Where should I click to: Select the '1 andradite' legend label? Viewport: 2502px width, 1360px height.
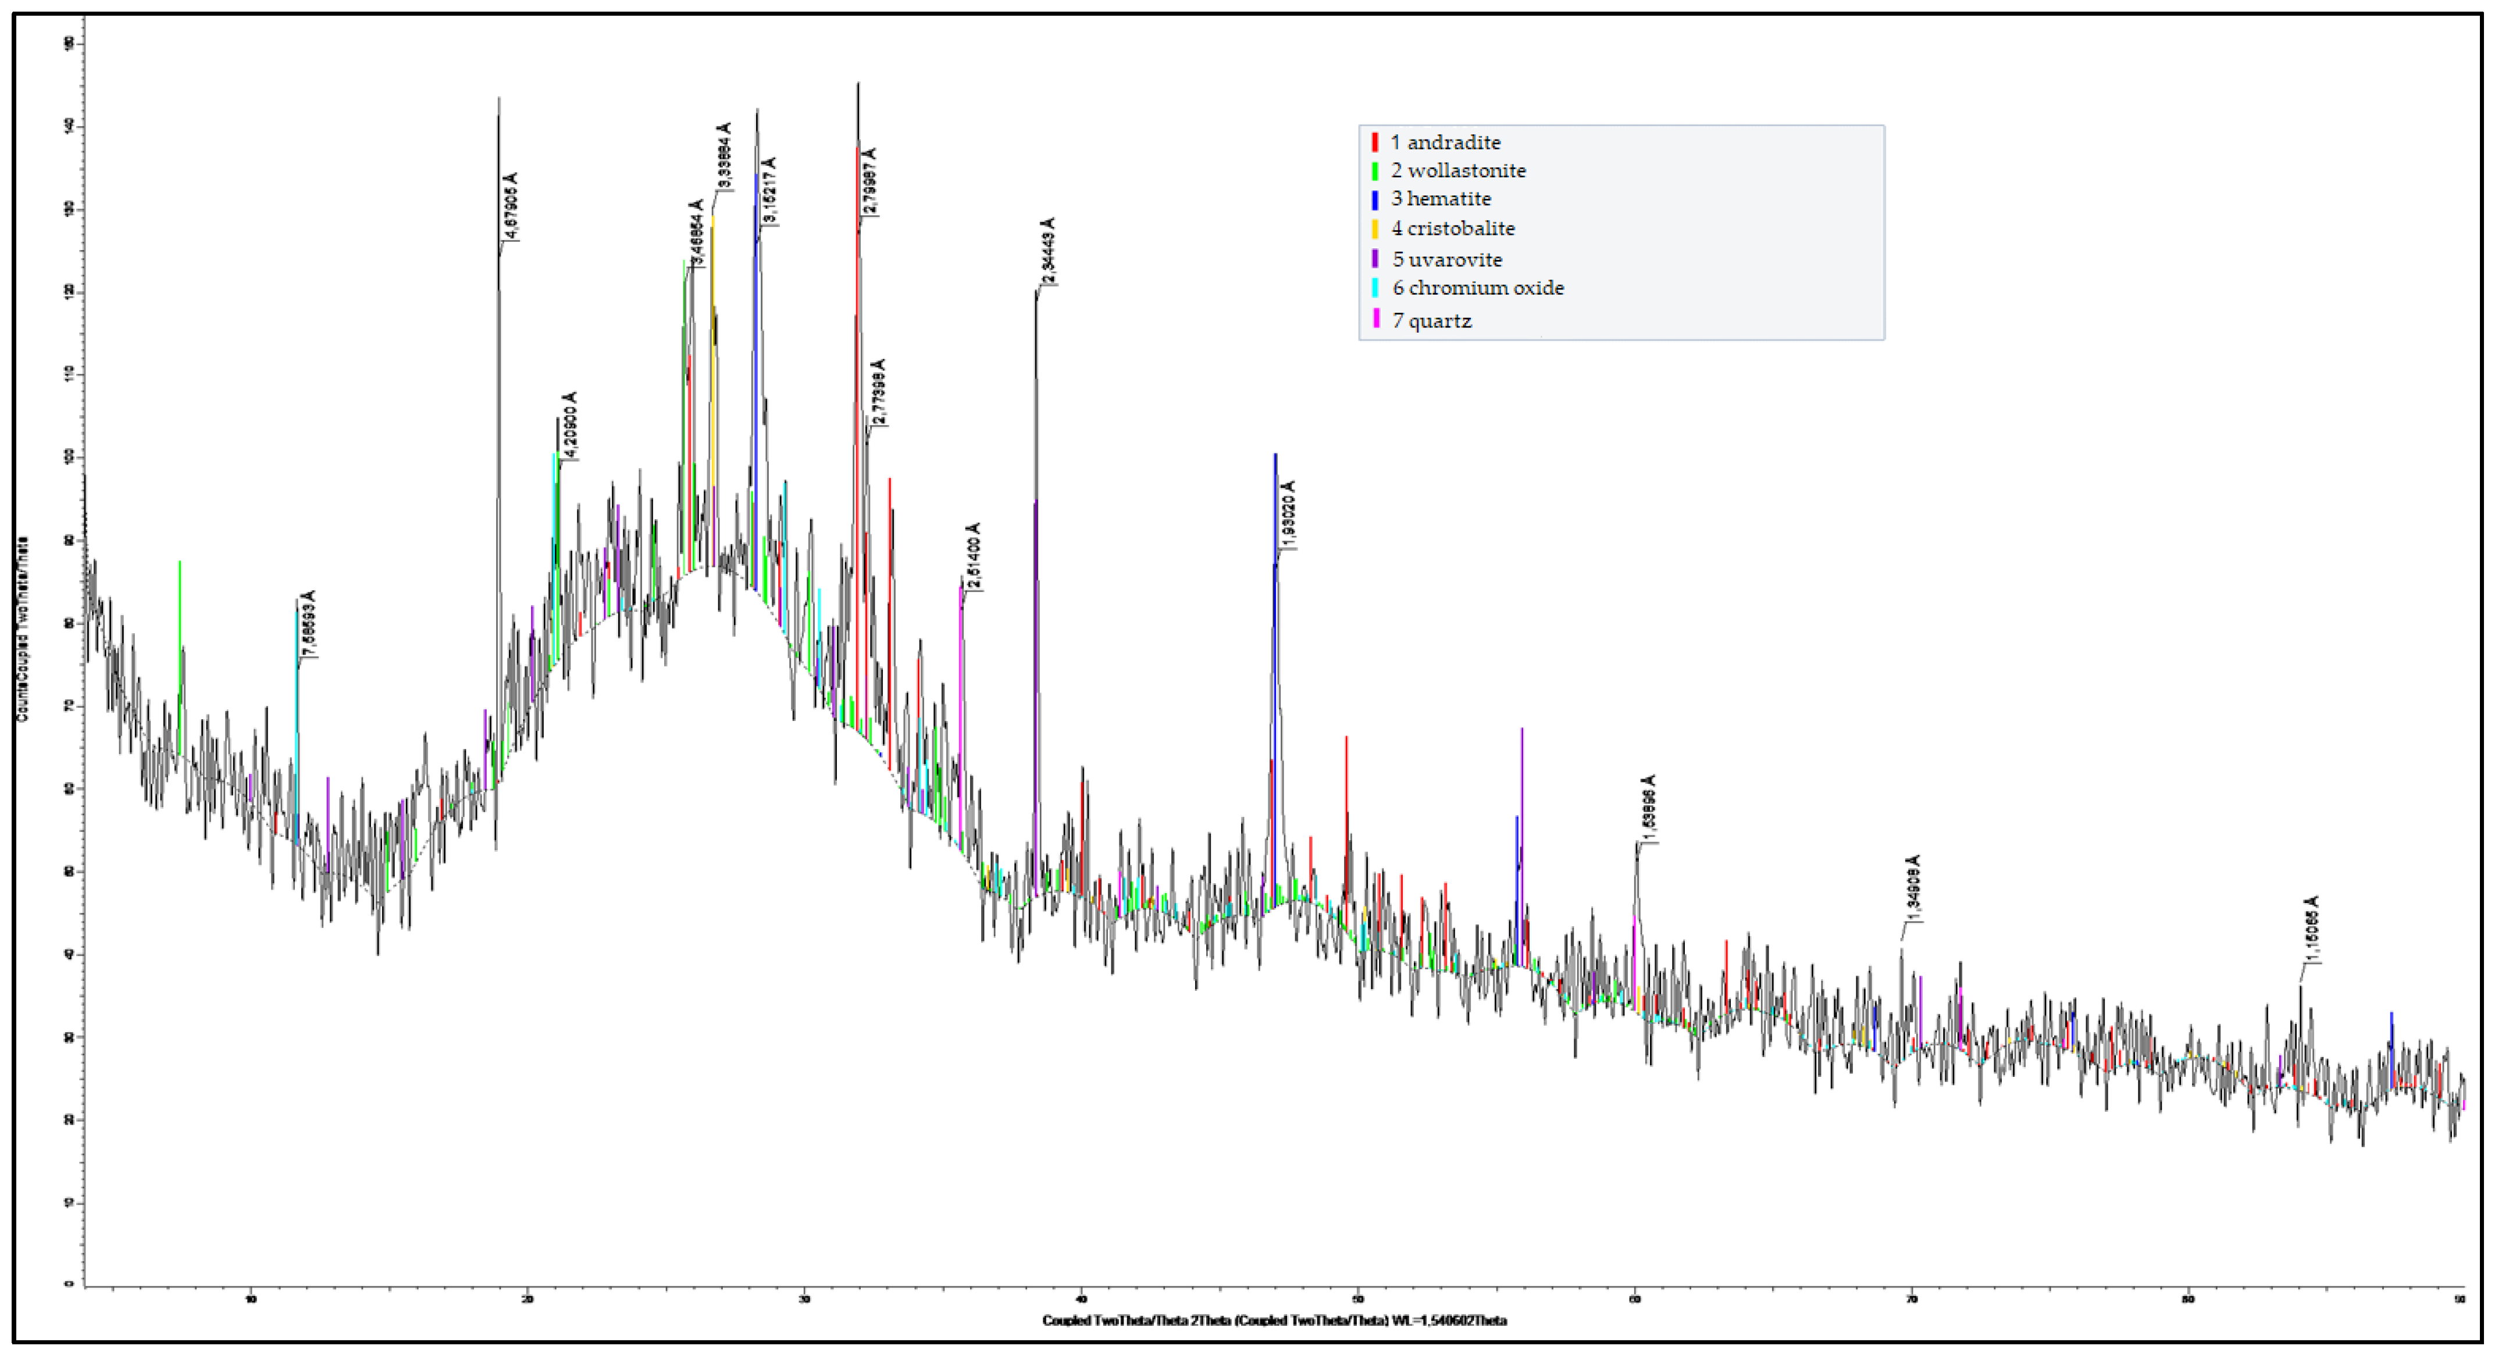click(1445, 142)
